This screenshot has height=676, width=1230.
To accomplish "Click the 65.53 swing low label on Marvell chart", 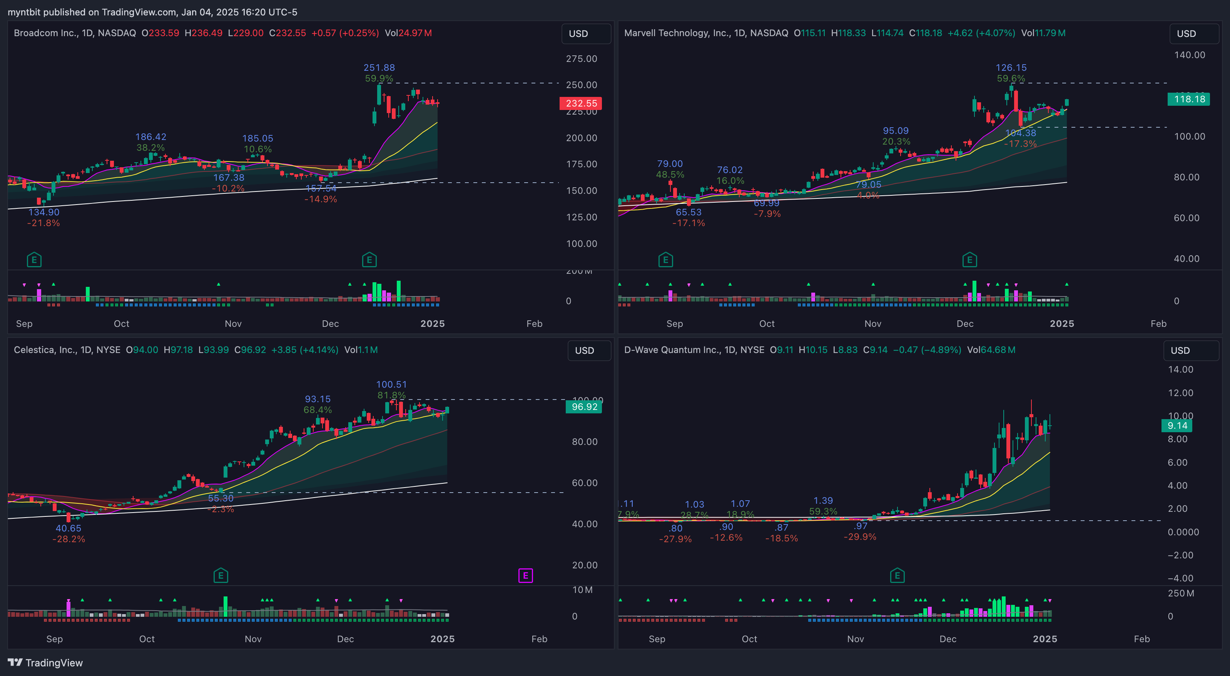I will [689, 212].
